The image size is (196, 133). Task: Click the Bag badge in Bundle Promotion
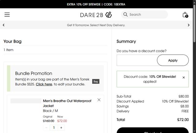pos(96,82)
